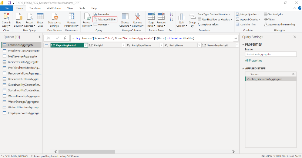This screenshot has height=158, width=302.
Task: Click the fx formula button
Action: pyautogui.click(x=65, y=38)
